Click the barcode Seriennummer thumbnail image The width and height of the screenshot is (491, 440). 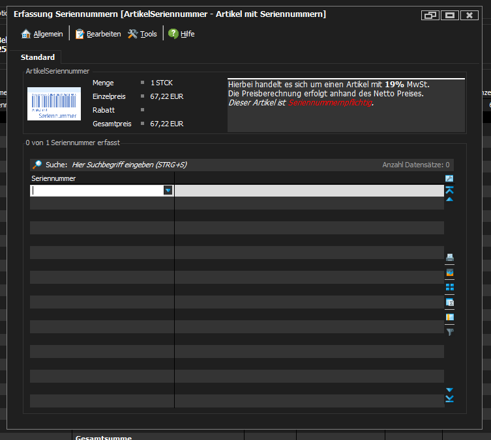(54, 103)
